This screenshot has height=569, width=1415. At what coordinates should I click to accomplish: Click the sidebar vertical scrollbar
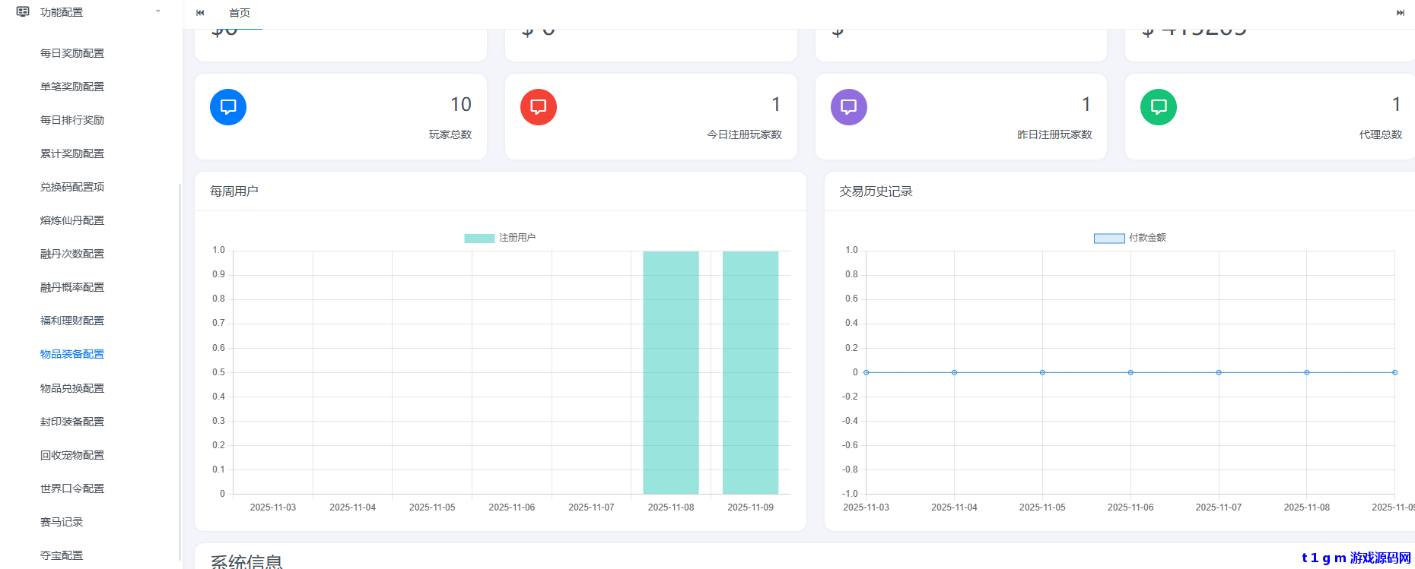pyautogui.click(x=180, y=372)
